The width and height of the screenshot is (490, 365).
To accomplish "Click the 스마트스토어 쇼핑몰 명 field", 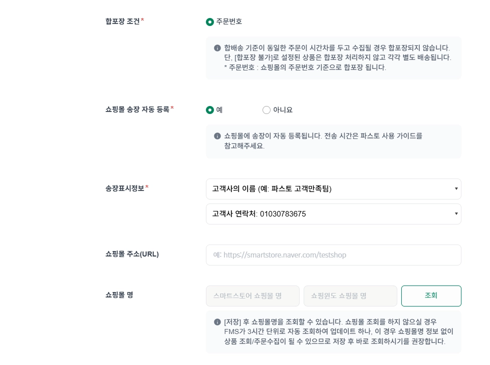I will (x=253, y=296).
